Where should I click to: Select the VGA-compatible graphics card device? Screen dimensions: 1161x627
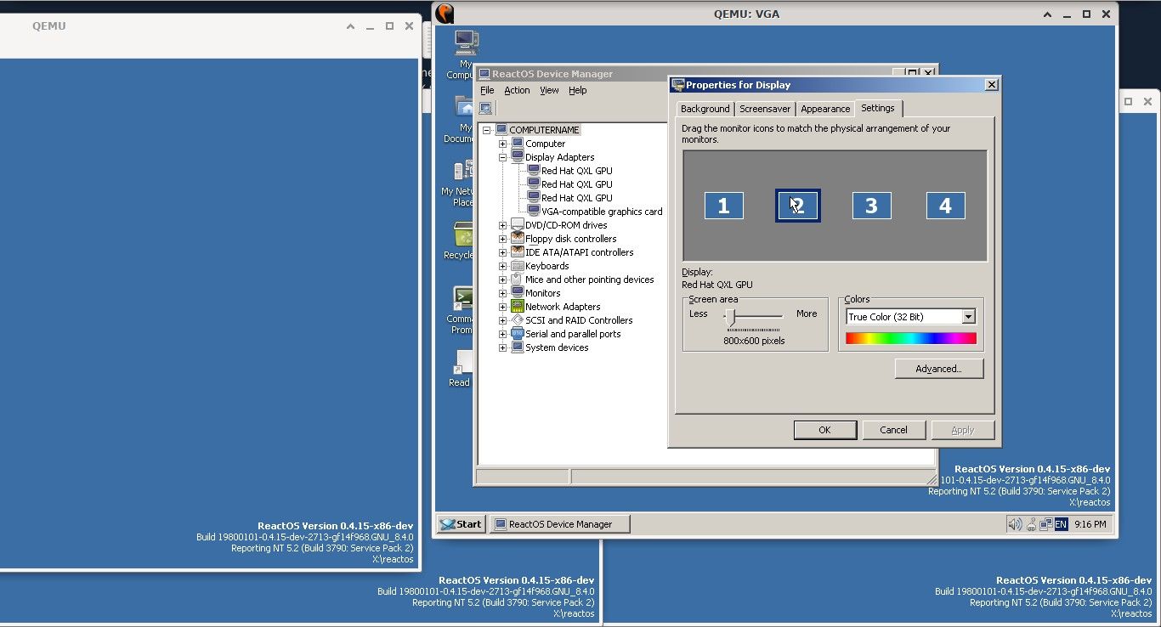[x=601, y=212]
